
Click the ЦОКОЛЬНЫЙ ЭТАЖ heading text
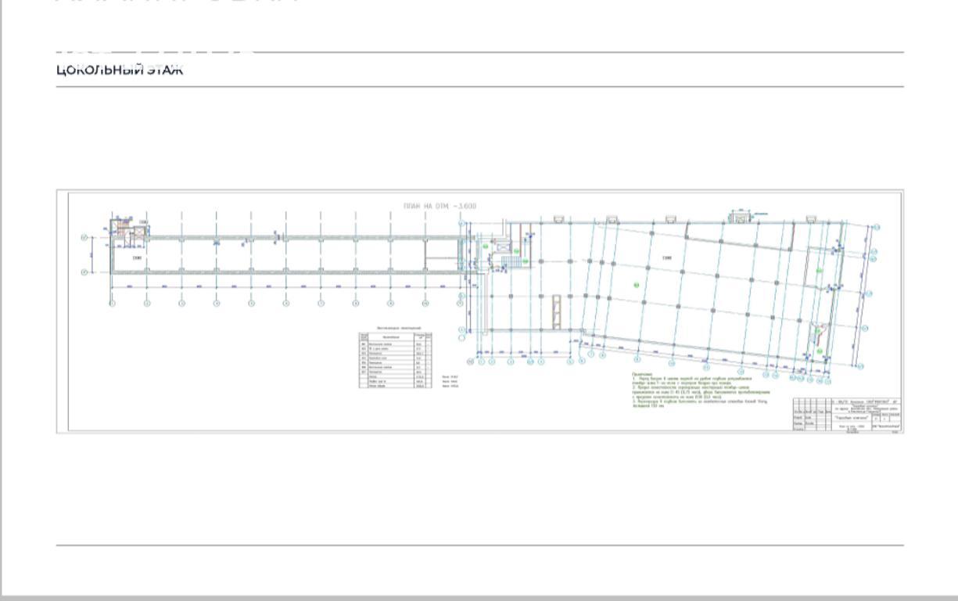point(120,70)
